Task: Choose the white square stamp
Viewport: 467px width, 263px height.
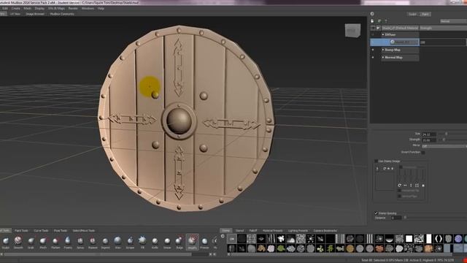Action: point(409,239)
